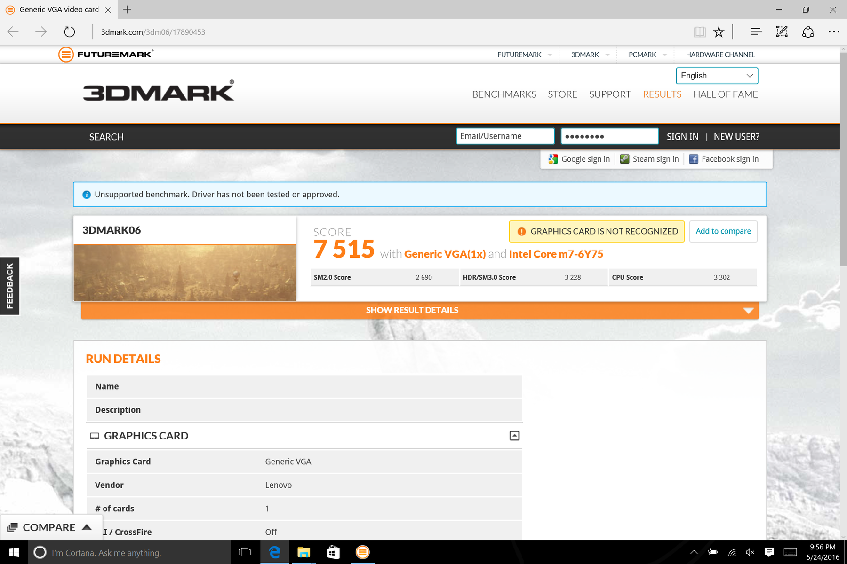Expand SHOW RESULT DETAILS bar
Screen dimensions: 847x564
(x=420, y=310)
